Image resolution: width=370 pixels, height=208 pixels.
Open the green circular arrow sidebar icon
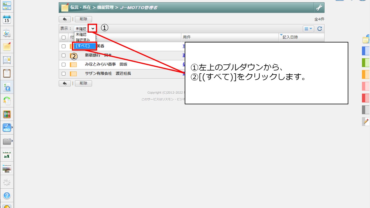(x=7, y=101)
